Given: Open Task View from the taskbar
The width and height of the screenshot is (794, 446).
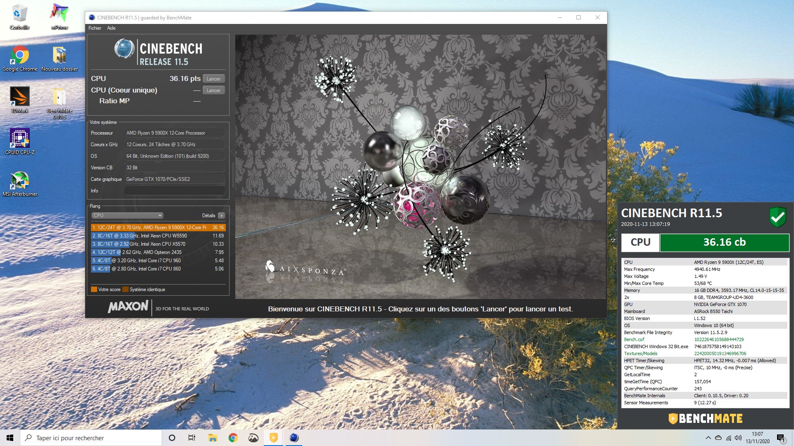Looking at the screenshot, I should click(x=192, y=438).
